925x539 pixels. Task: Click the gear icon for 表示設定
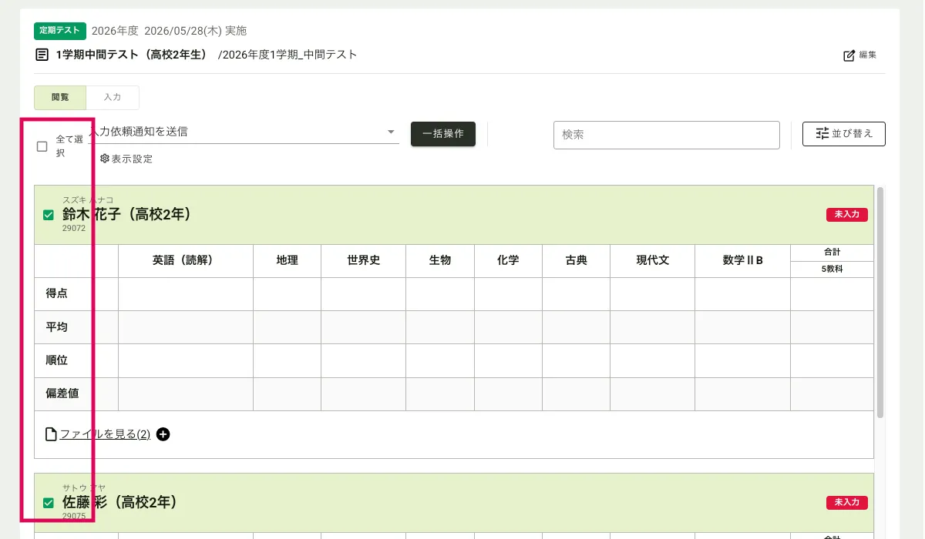coord(105,159)
